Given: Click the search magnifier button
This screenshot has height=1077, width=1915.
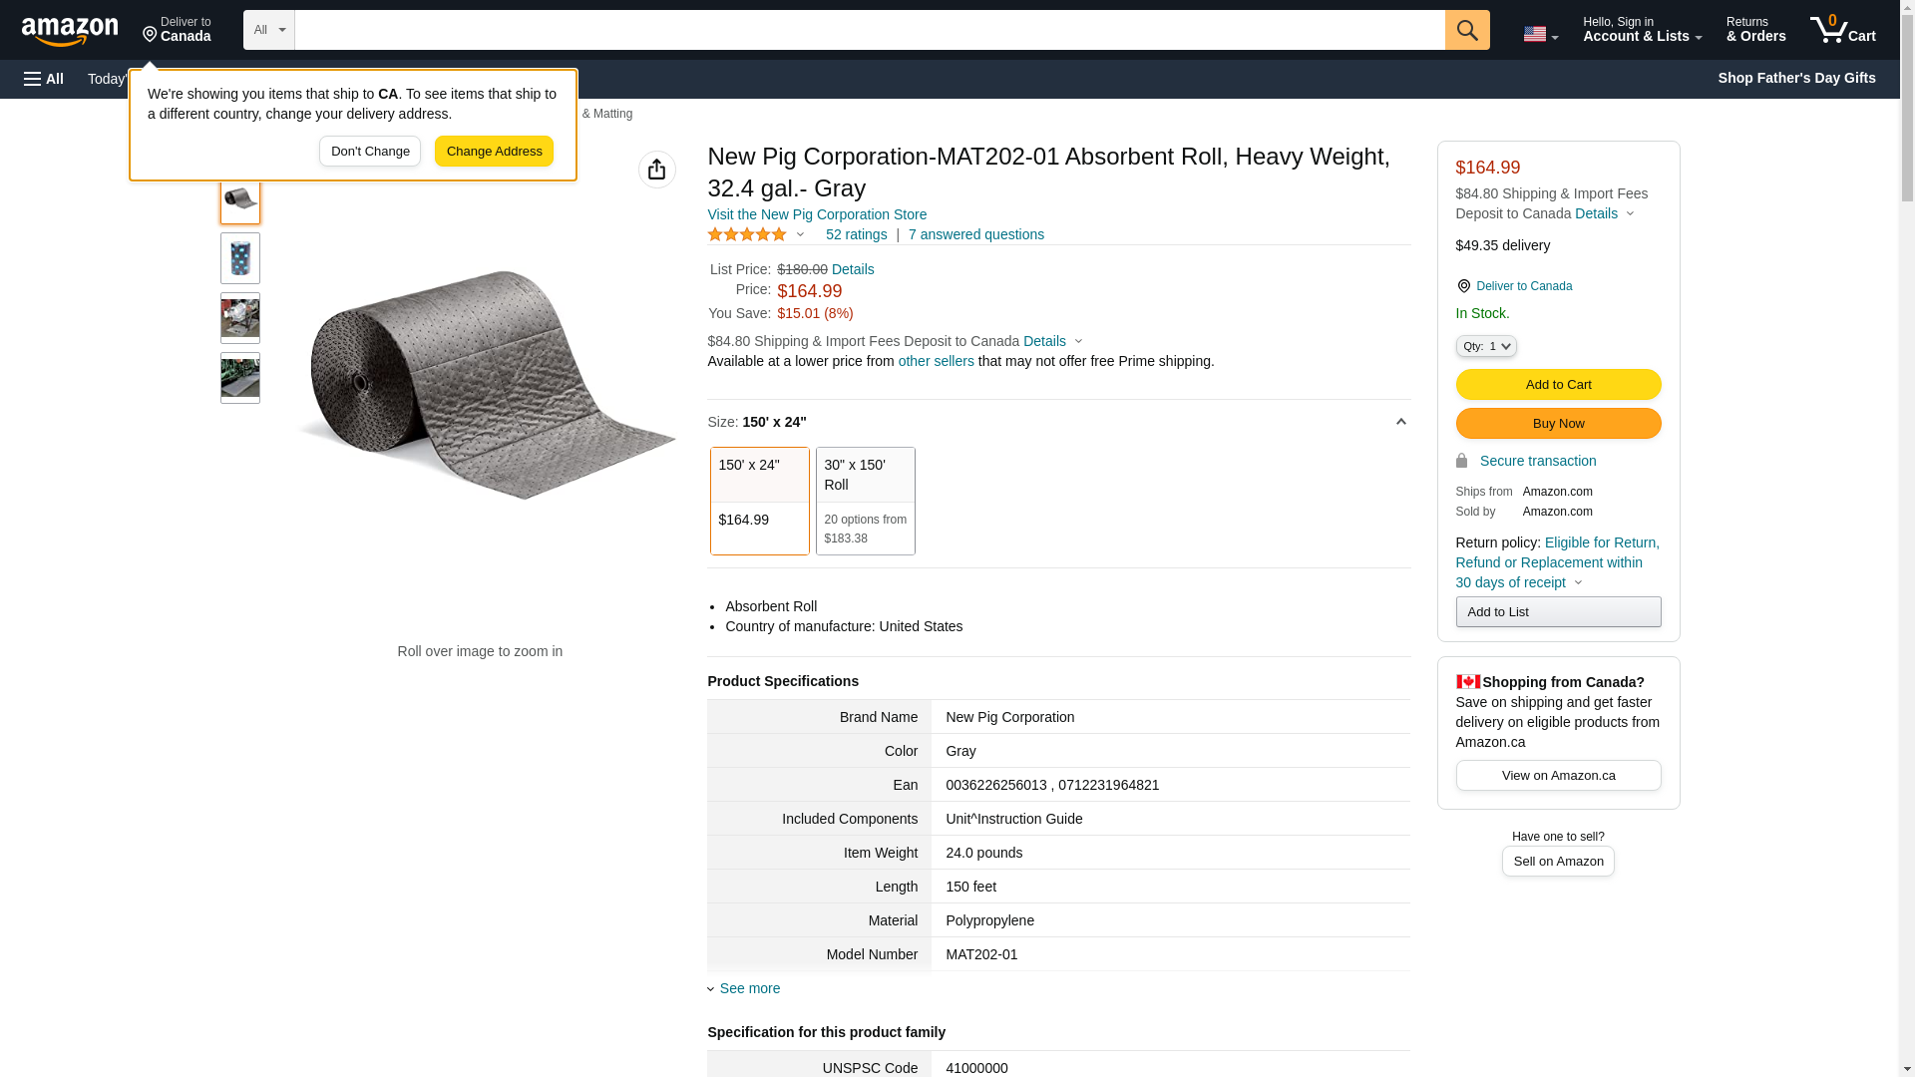Looking at the screenshot, I should [x=1466, y=30].
